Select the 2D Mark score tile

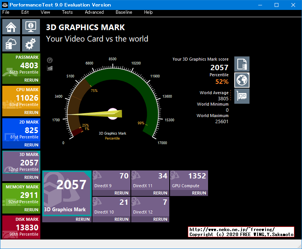coord(21,130)
